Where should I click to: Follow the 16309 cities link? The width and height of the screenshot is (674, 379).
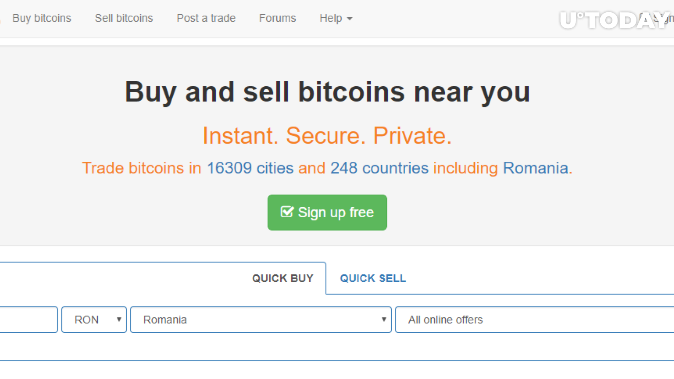point(250,168)
